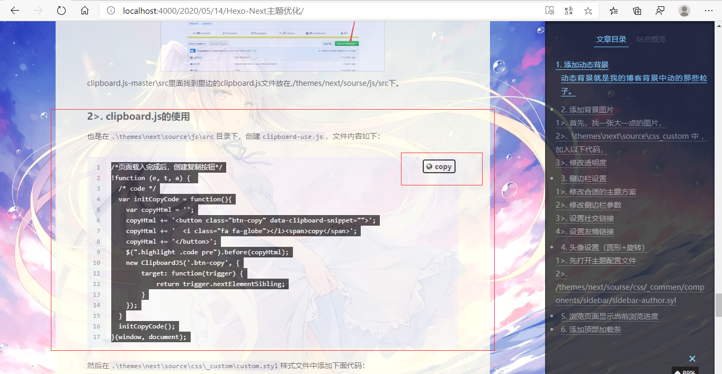Switch to the 站点概览 tab
722x374 pixels.
click(651, 39)
